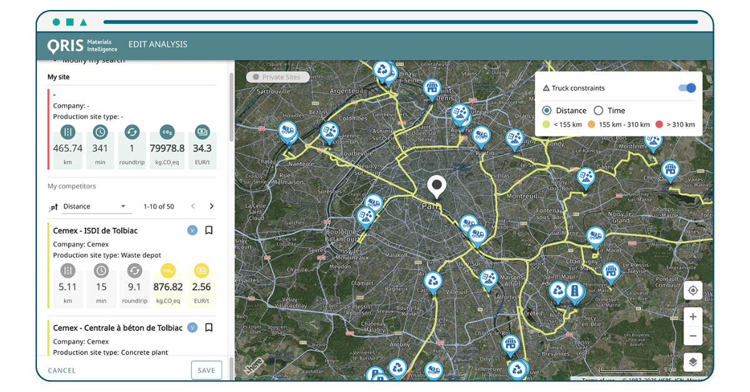Click the Cancel button

pos(62,370)
